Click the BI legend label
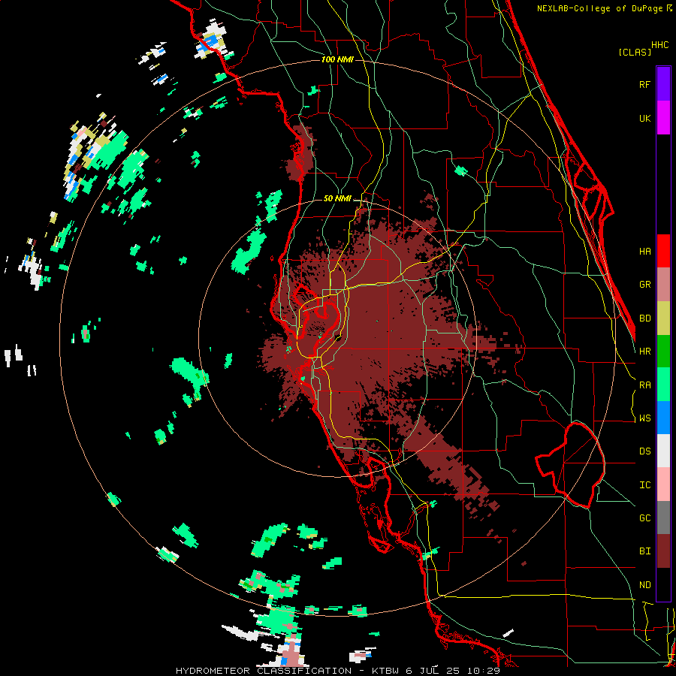Screen dimensions: 676x676 coord(645,551)
